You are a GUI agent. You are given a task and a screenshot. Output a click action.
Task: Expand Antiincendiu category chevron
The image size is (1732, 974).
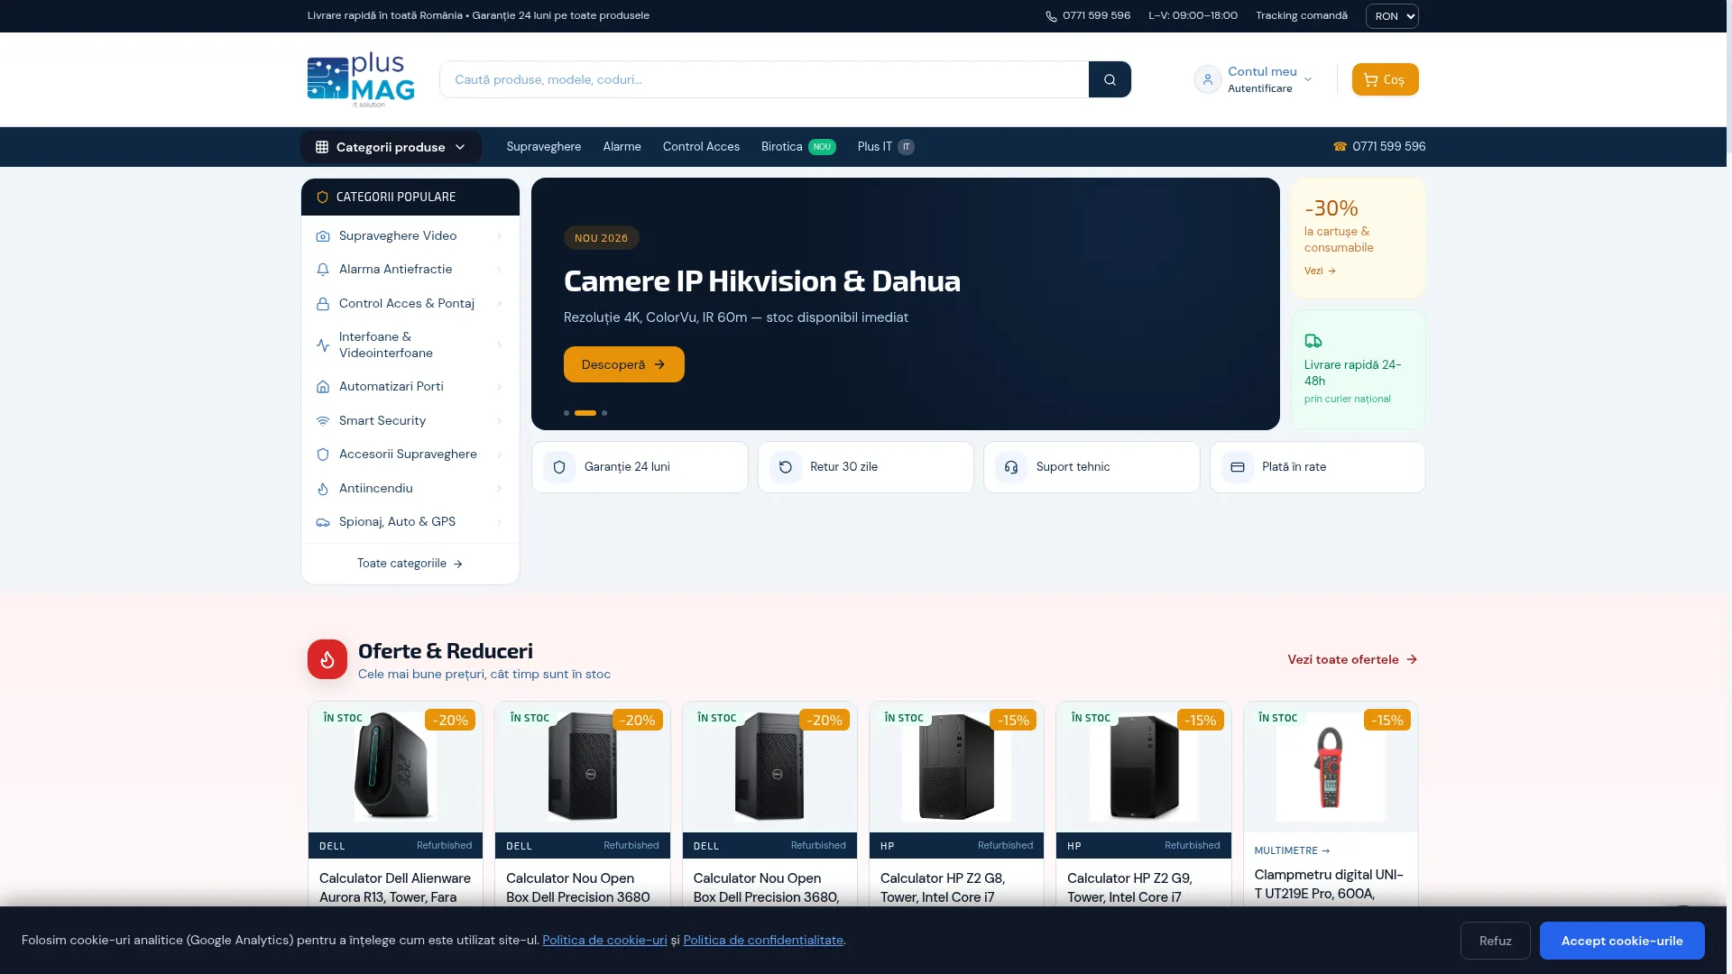[500, 489]
